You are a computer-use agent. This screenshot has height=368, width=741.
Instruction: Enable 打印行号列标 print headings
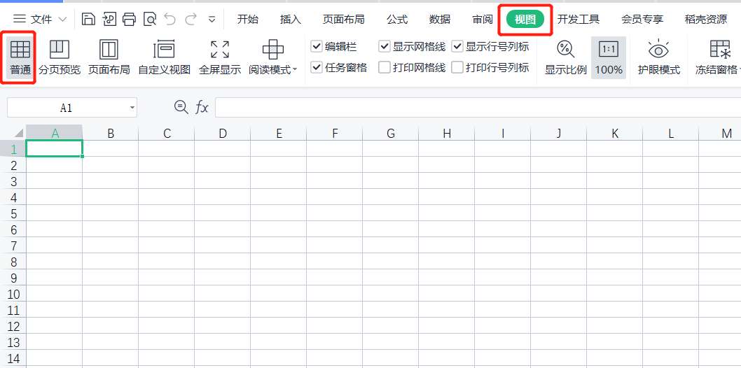pyautogui.click(x=457, y=67)
